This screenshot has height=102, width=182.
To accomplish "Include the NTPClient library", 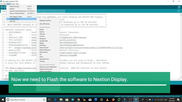I will pyautogui.click(x=48, y=45).
